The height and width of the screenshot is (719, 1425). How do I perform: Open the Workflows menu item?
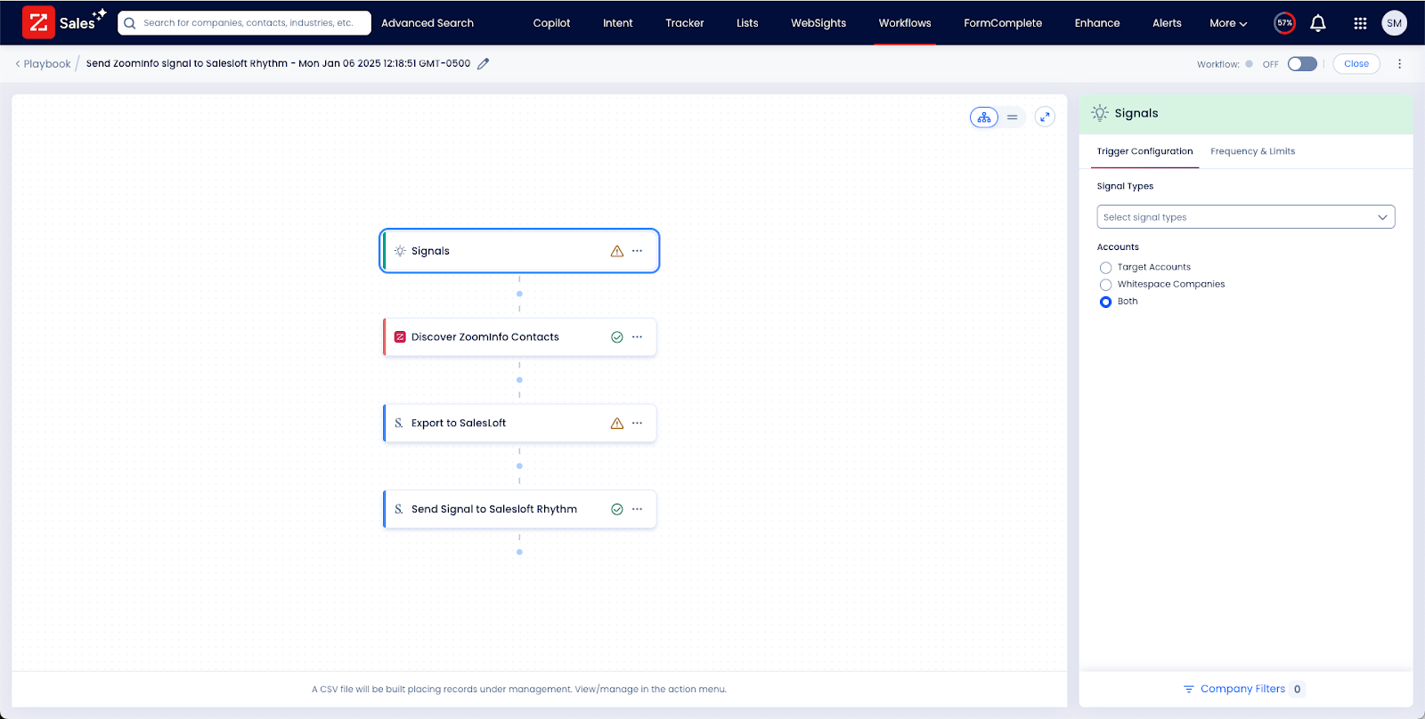(905, 23)
